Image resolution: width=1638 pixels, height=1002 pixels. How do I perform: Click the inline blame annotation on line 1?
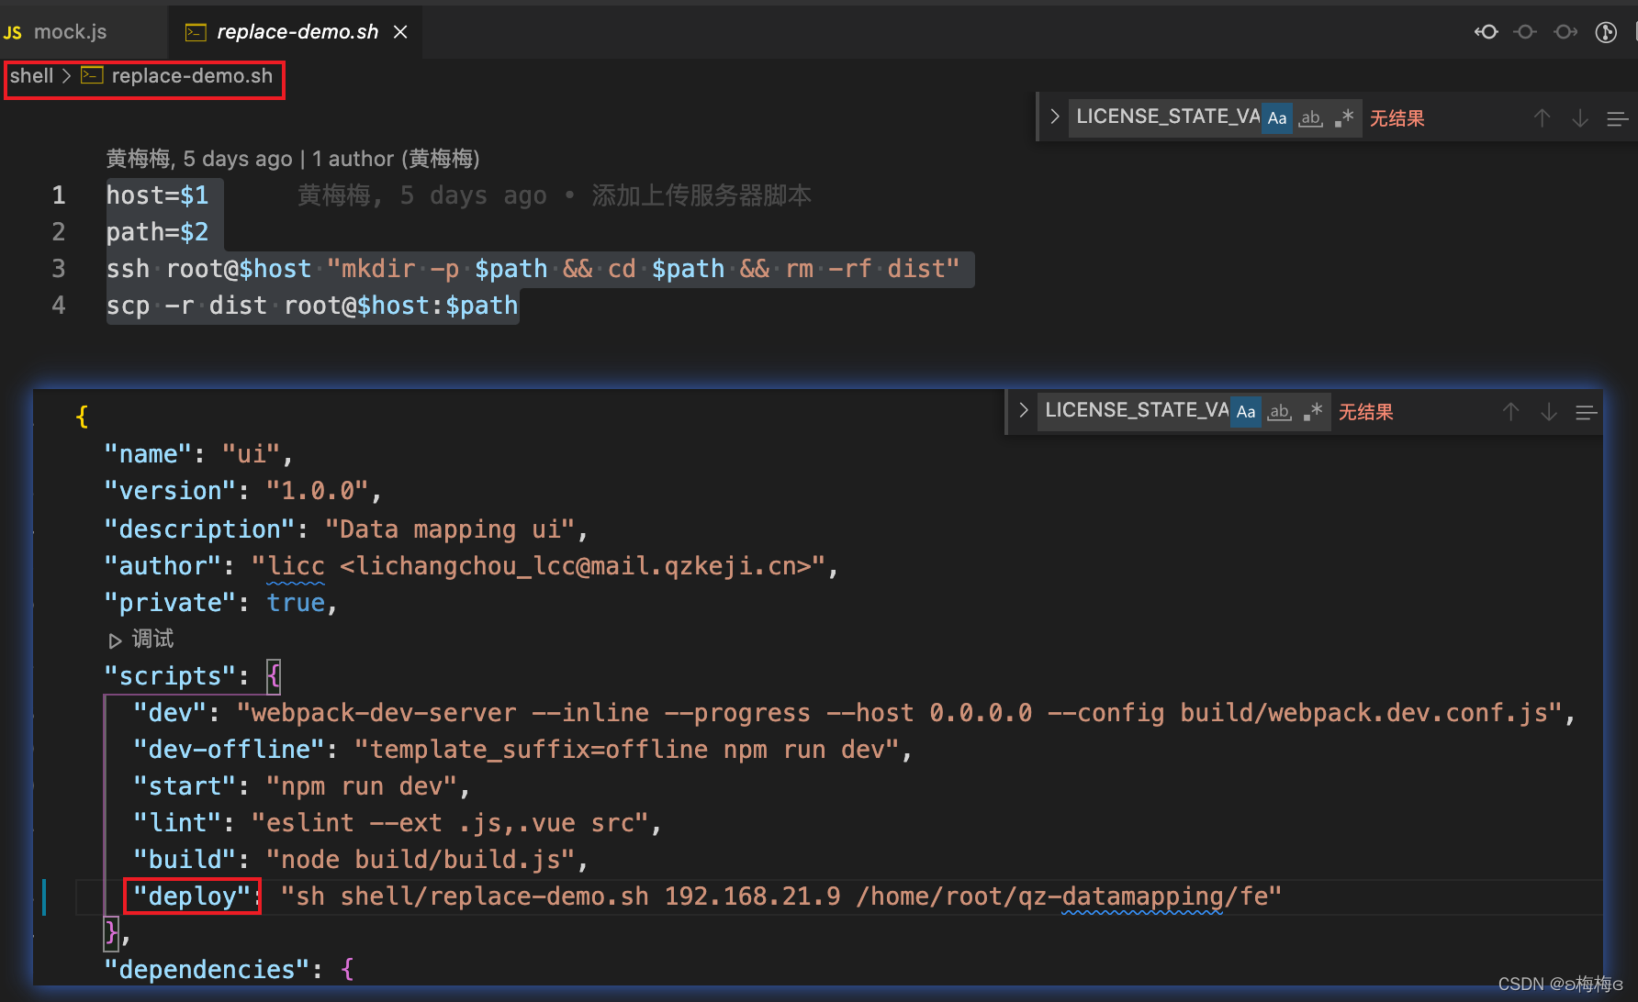555,195
